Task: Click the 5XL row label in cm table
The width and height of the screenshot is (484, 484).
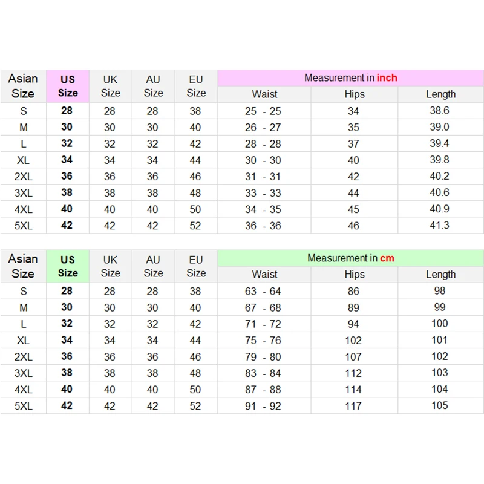Action: click(x=24, y=406)
